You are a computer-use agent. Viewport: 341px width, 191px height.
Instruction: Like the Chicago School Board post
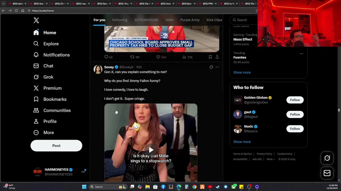pyautogui.click(x=161, y=57)
